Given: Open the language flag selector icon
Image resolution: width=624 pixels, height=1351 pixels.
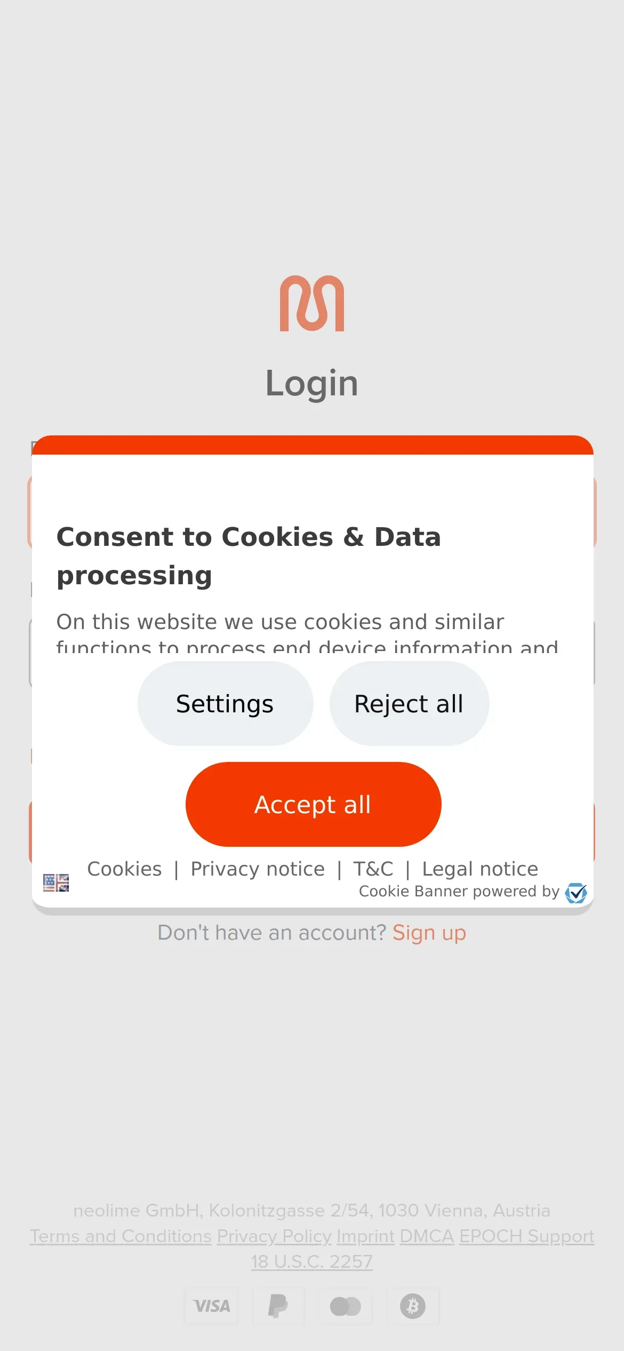Looking at the screenshot, I should [56, 883].
